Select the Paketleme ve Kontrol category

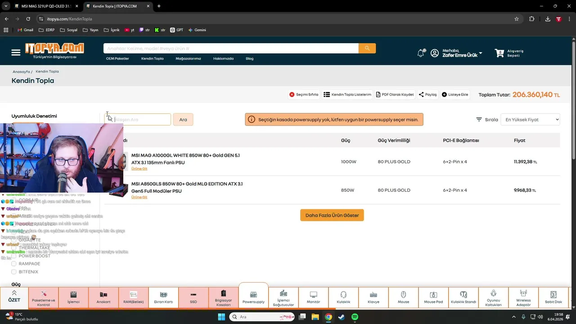[x=44, y=297]
